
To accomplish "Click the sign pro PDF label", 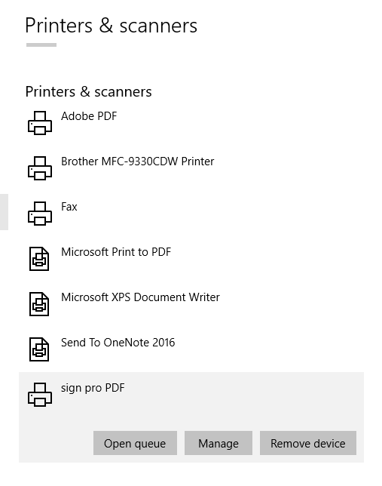I will [x=93, y=388].
